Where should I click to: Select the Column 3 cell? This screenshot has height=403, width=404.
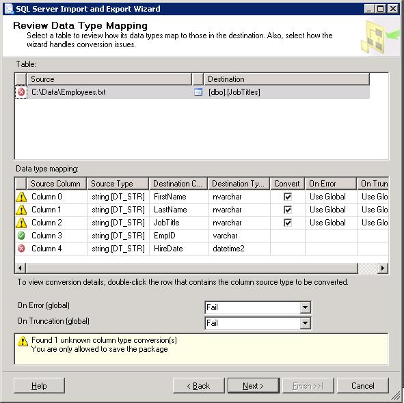(x=57, y=236)
